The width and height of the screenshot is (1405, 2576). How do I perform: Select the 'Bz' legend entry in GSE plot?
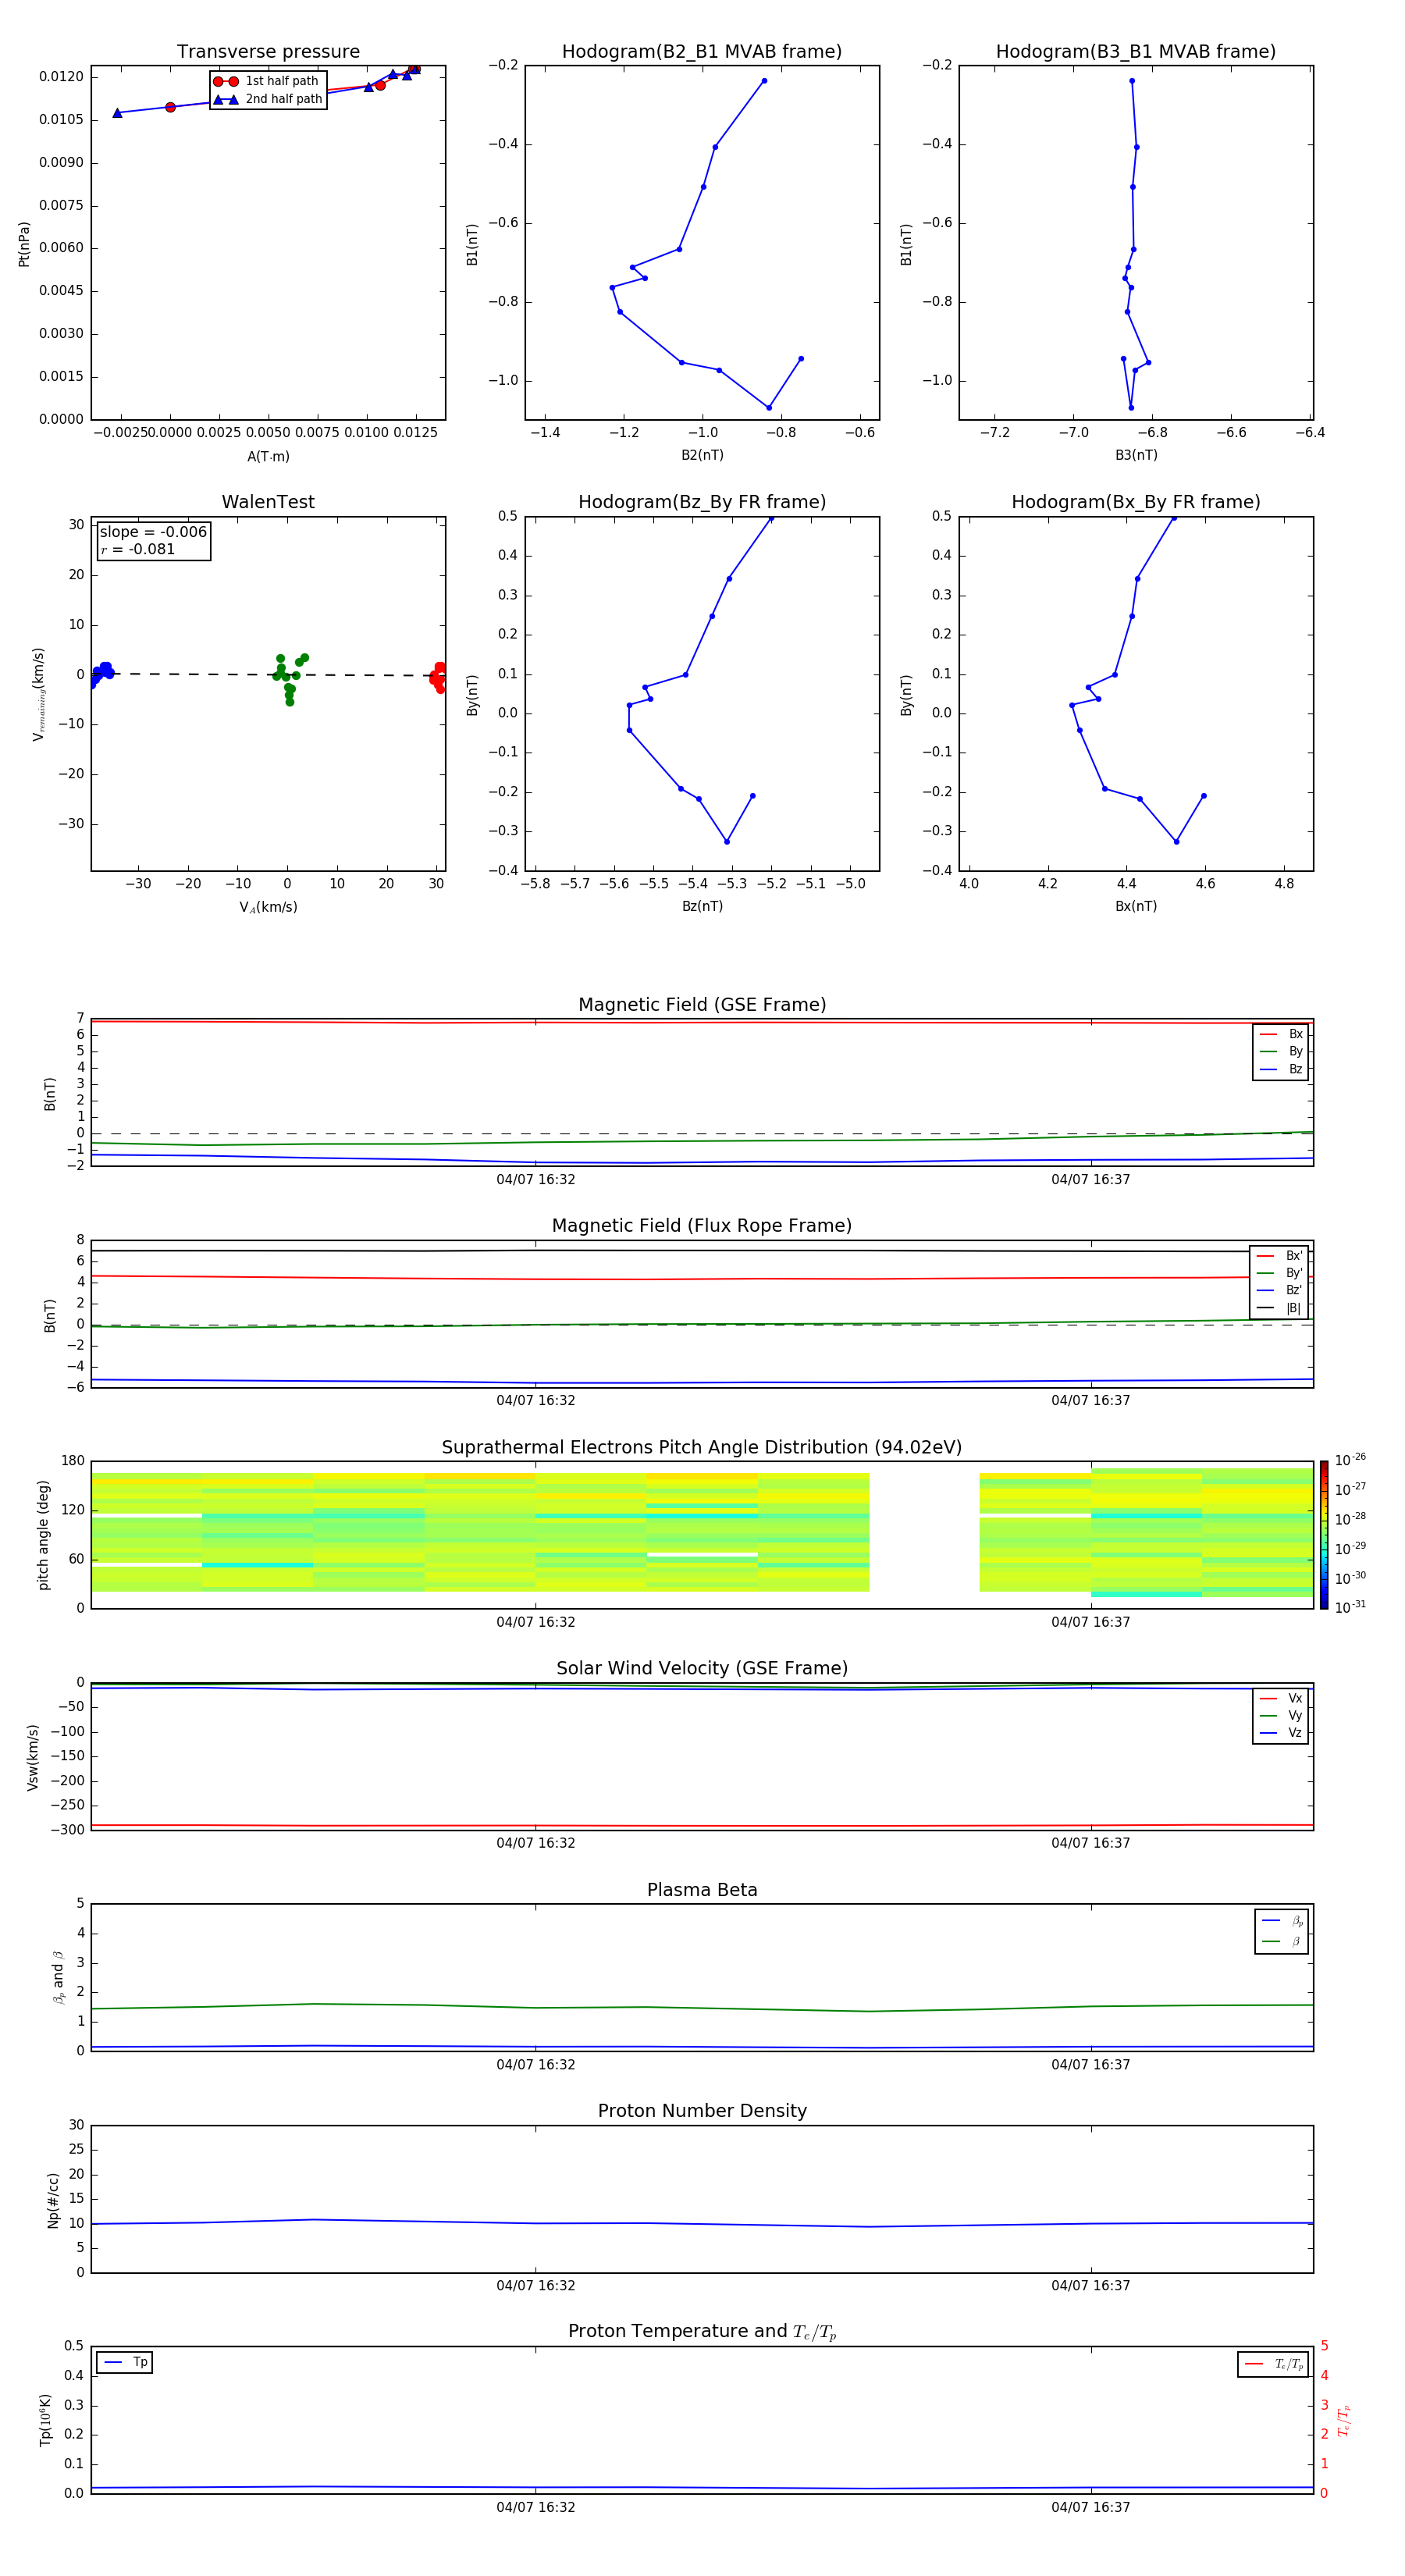(x=1281, y=1069)
